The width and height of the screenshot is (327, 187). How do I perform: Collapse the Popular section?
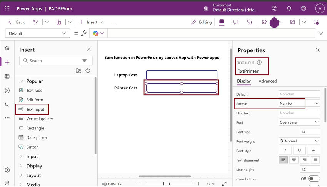click(21, 81)
